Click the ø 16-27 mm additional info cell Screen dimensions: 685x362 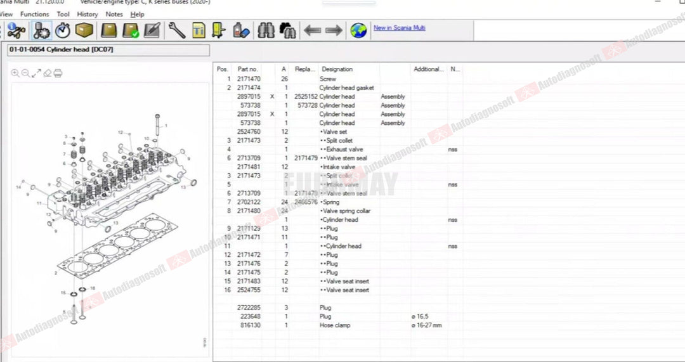tap(426, 325)
